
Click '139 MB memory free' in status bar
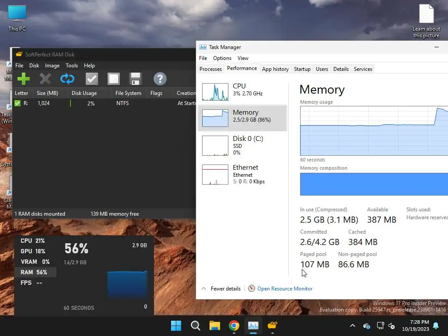115,213
